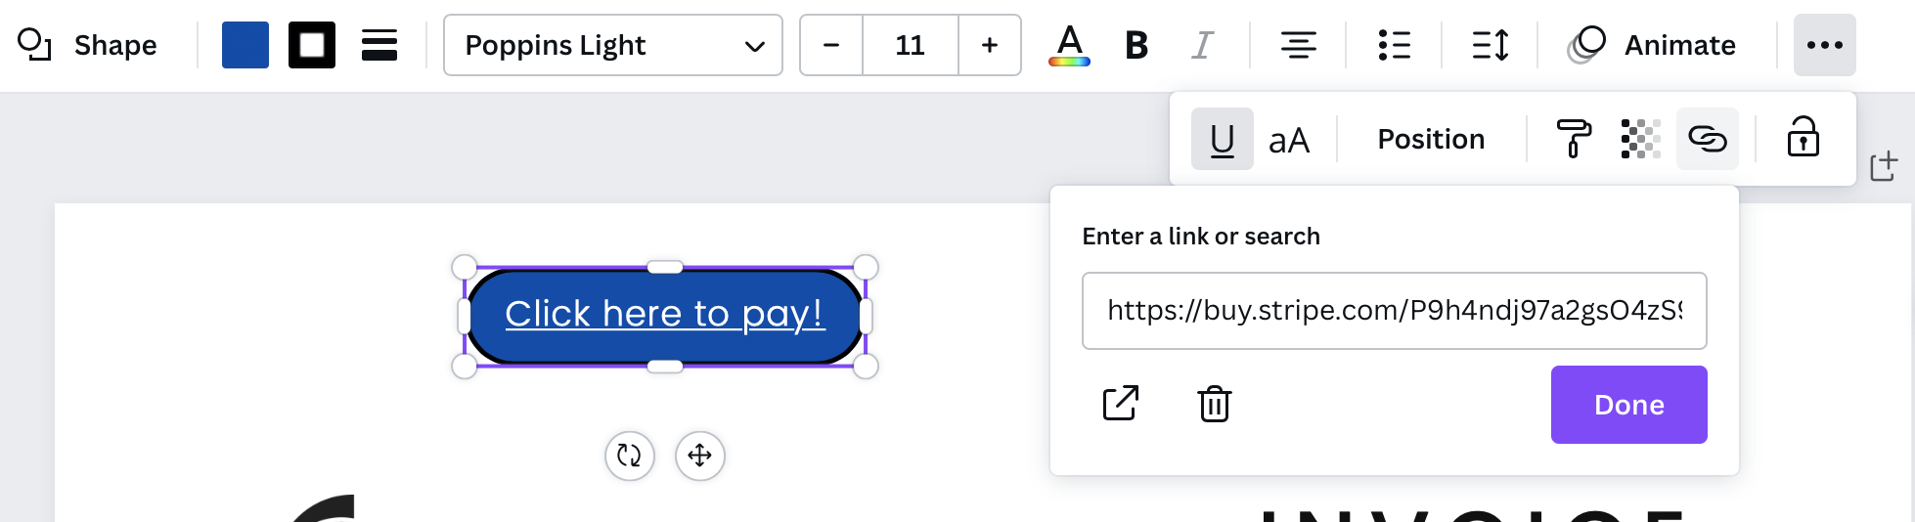Select the blue shape fill color swatch
Viewport: 1915px width, 522px height.
click(245, 45)
